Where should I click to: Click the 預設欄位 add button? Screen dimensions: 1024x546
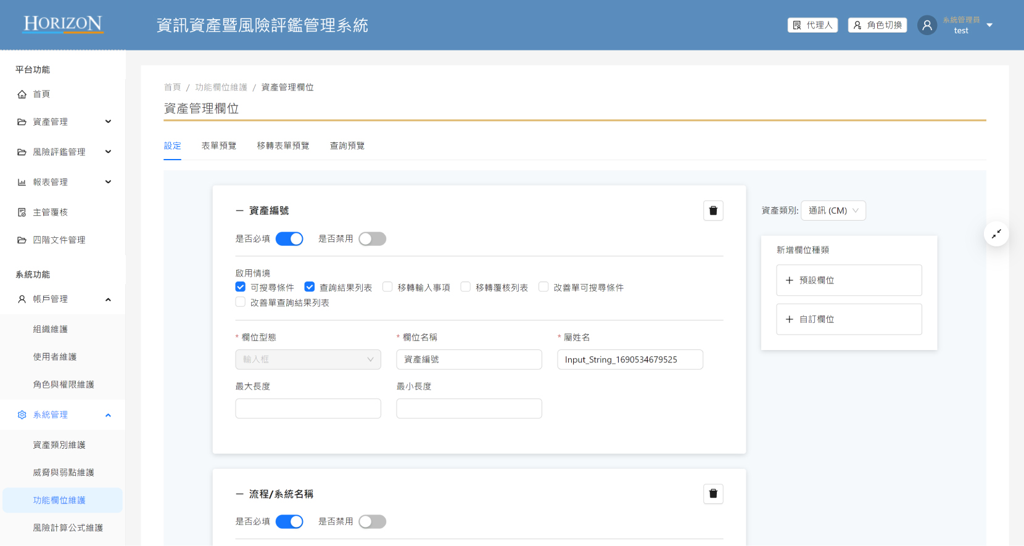(x=848, y=280)
